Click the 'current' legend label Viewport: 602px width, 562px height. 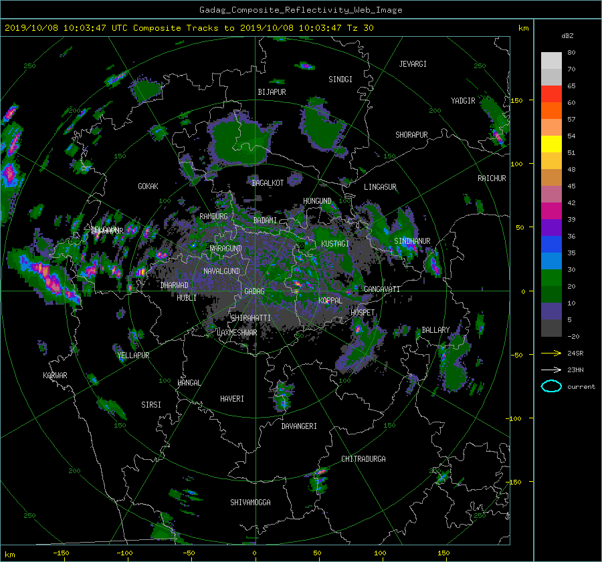581,387
